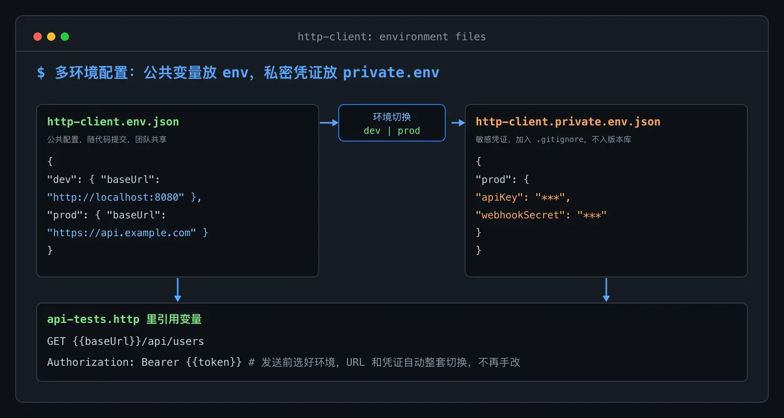Image resolution: width=784 pixels, height=418 pixels.
Task: Click the "http://localhost:8080" URL value
Action: pos(116,197)
